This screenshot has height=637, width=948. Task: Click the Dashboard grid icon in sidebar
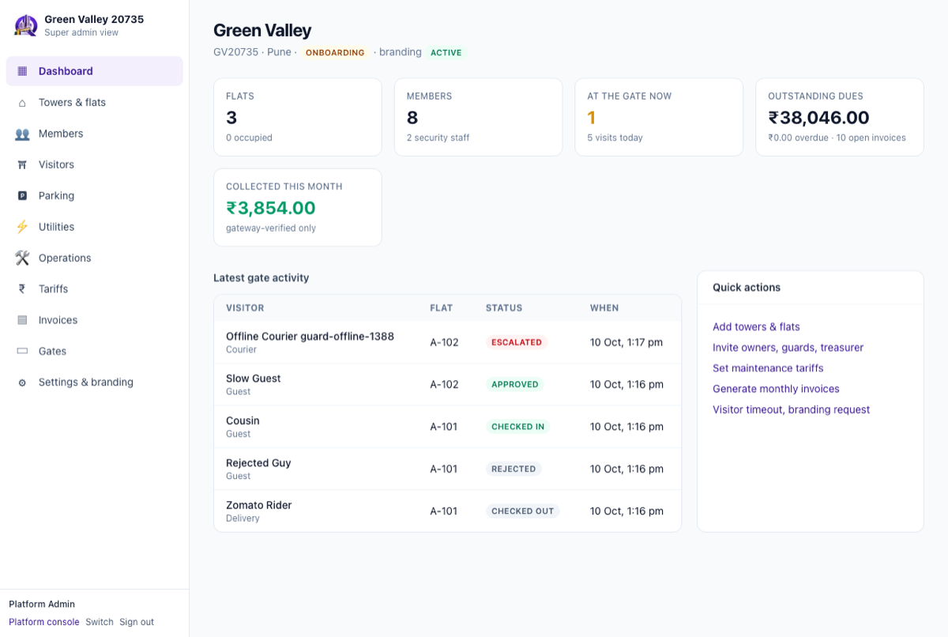coord(22,71)
